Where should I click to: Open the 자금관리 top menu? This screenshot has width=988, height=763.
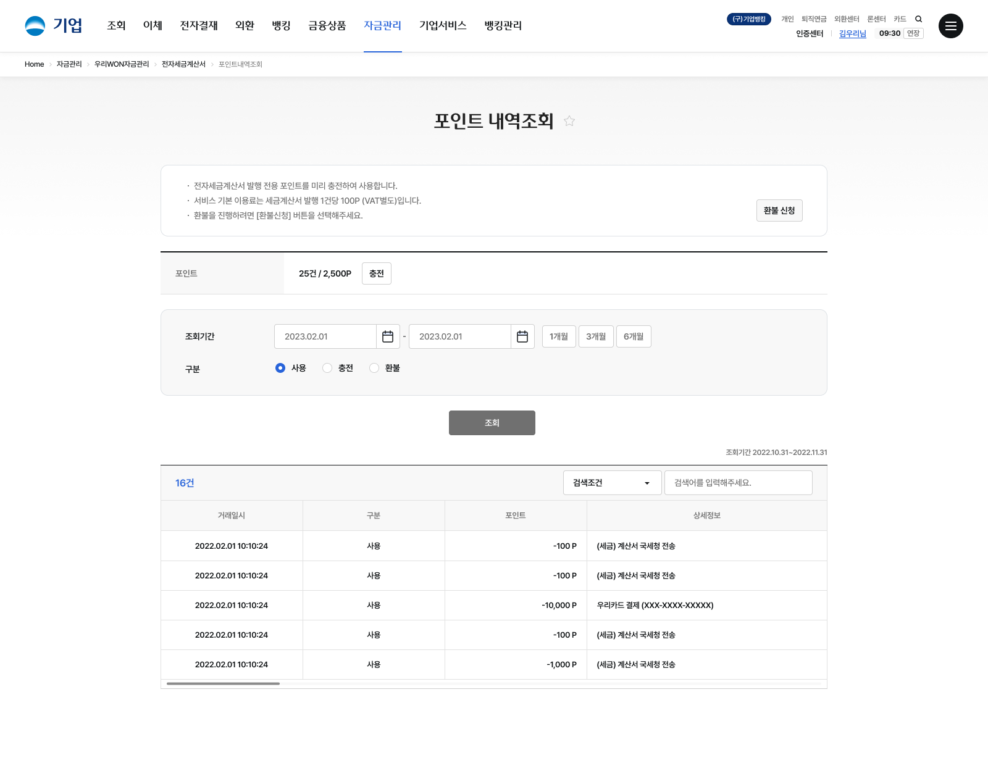tap(382, 26)
